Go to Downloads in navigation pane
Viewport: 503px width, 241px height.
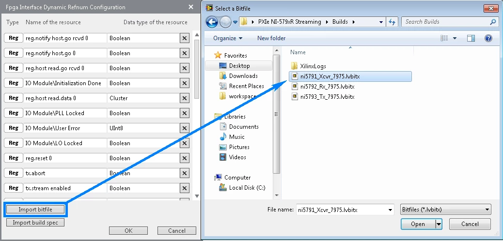tap(243, 76)
